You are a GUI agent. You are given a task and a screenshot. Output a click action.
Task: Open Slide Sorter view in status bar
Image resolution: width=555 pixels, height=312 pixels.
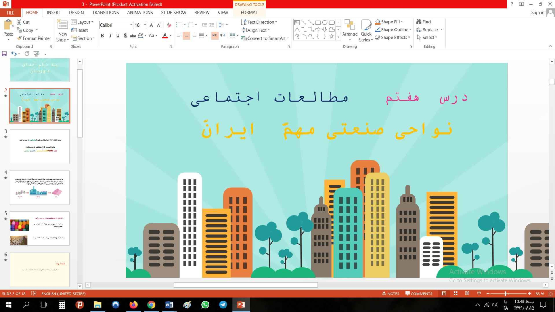click(455, 294)
